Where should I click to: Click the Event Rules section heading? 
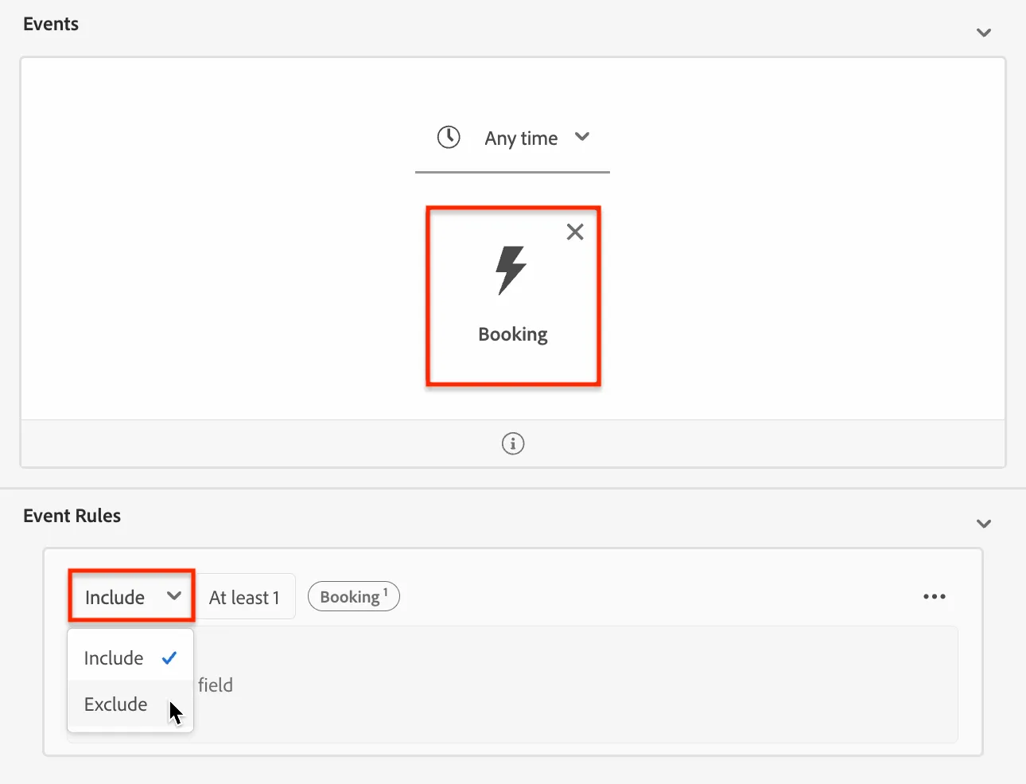point(72,516)
